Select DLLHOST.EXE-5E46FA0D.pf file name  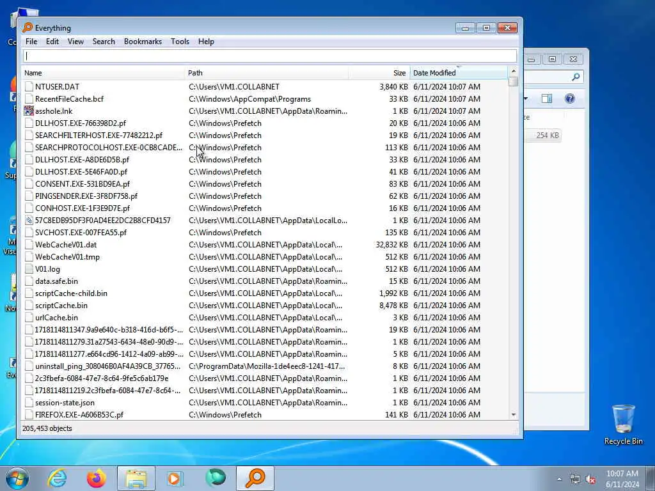coord(81,171)
